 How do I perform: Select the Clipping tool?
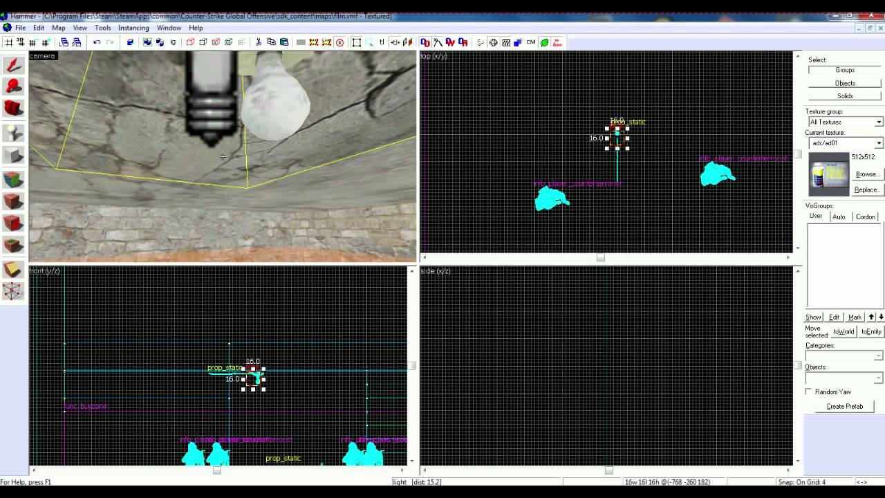pos(12,269)
